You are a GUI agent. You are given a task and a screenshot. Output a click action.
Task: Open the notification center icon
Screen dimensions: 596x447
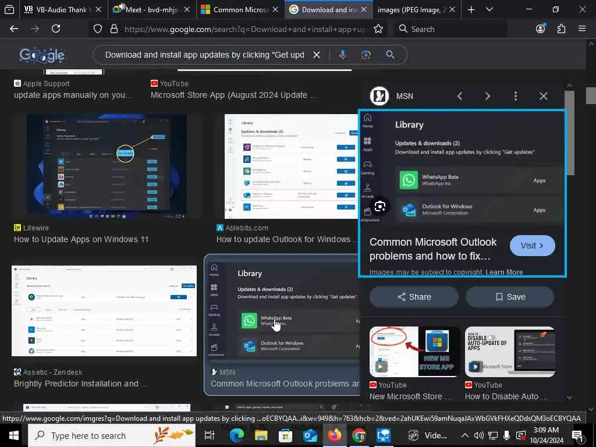click(577, 435)
